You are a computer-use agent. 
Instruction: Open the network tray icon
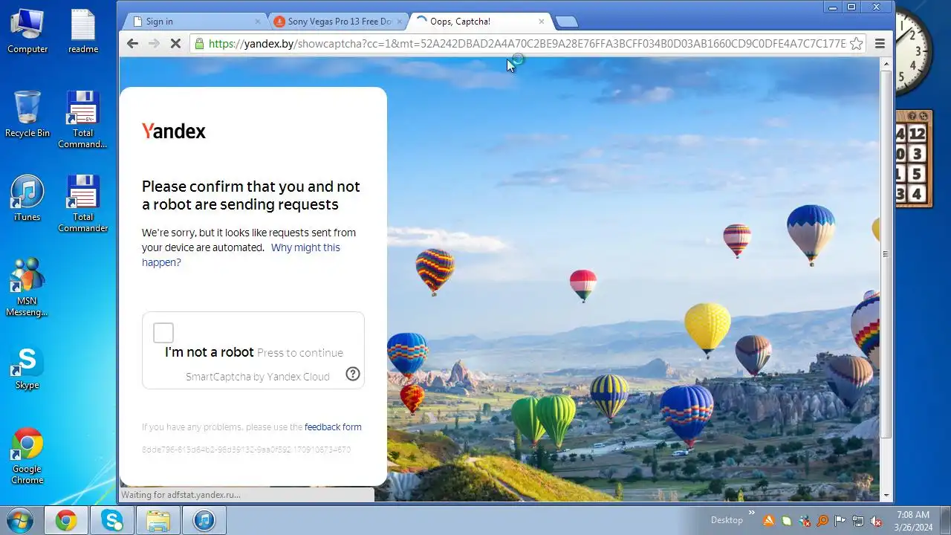(x=858, y=520)
